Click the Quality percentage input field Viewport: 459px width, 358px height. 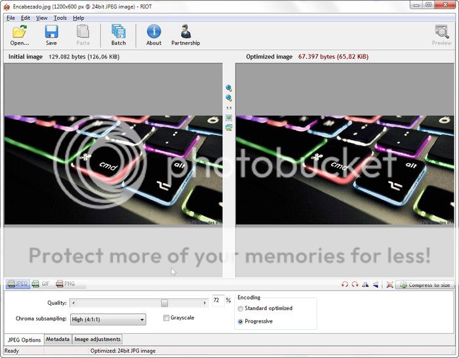218,300
